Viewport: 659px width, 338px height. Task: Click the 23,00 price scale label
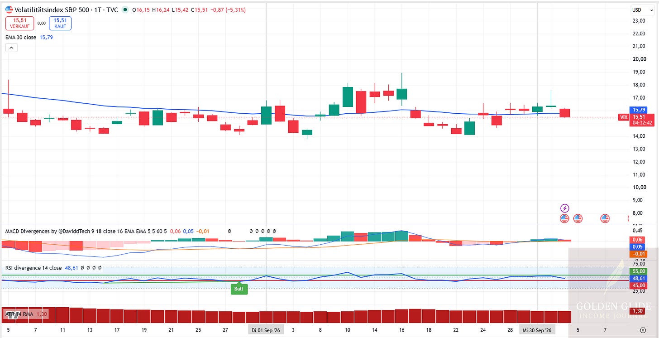(639, 20)
